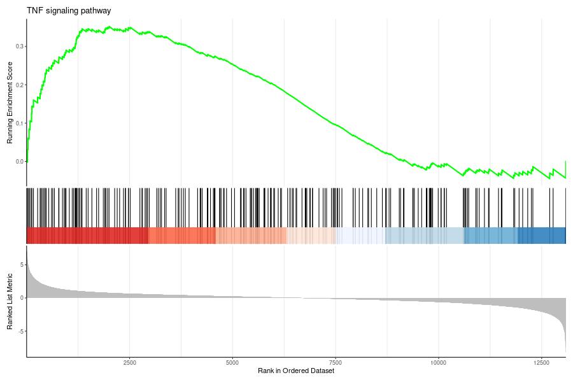Click the "Rank in Ordered Dataset" x-axis label
This screenshot has width=573, height=382.
coord(296,371)
